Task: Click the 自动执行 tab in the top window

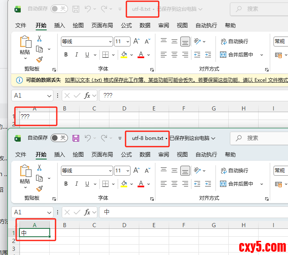Action: (x=206, y=25)
